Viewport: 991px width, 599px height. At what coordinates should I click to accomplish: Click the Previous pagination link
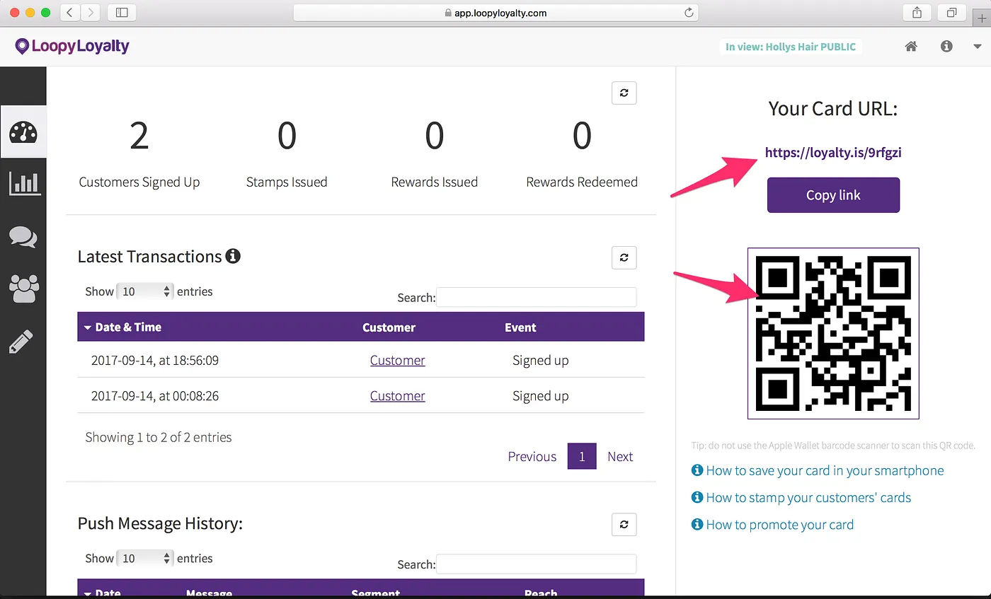point(532,456)
